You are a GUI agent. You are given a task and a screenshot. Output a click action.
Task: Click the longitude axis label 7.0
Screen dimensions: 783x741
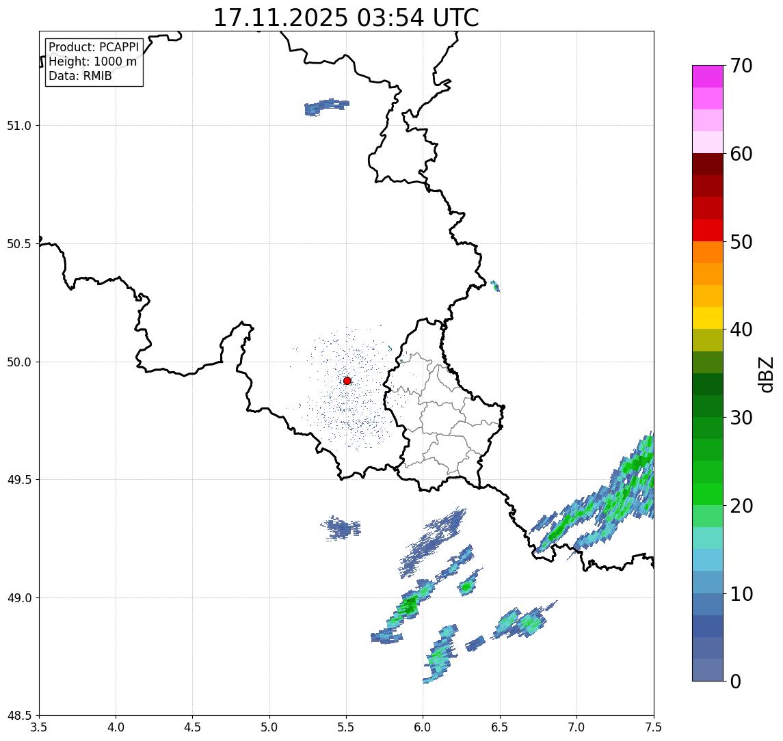click(x=576, y=727)
